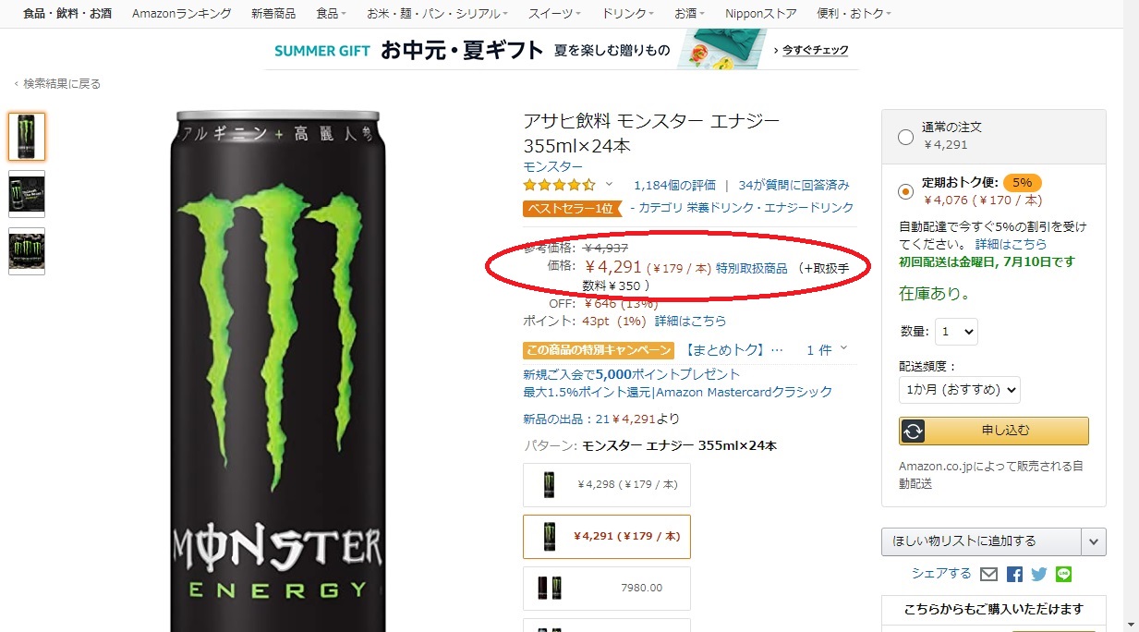
Task: Select the second product thumbnail image
Action: click(x=27, y=194)
